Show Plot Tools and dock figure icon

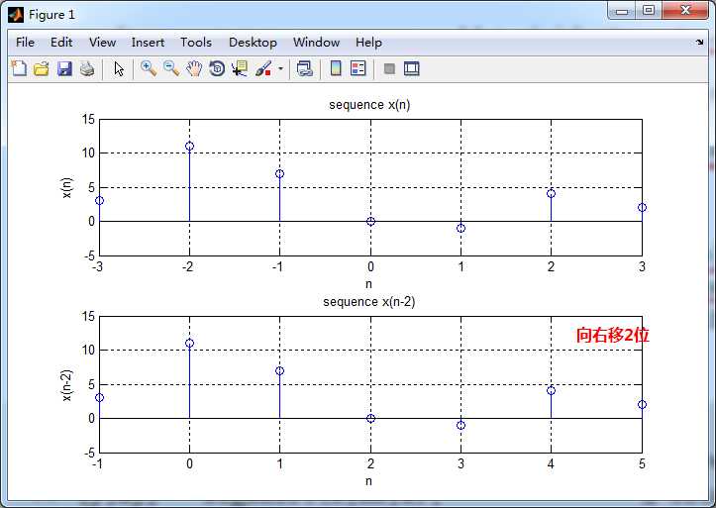(411, 69)
